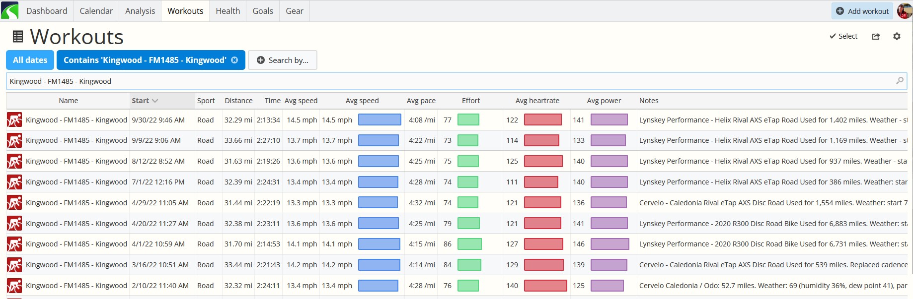The width and height of the screenshot is (913, 299).
Task: Click the Workouts list icon beside title
Action: pyautogui.click(x=18, y=36)
